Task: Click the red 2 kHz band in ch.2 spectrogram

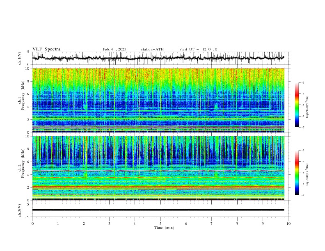Action: click(158, 187)
